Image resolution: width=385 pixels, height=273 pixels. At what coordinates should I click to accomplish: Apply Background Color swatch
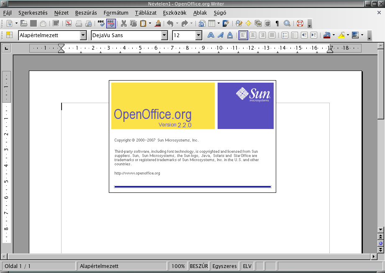tap(355, 35)
